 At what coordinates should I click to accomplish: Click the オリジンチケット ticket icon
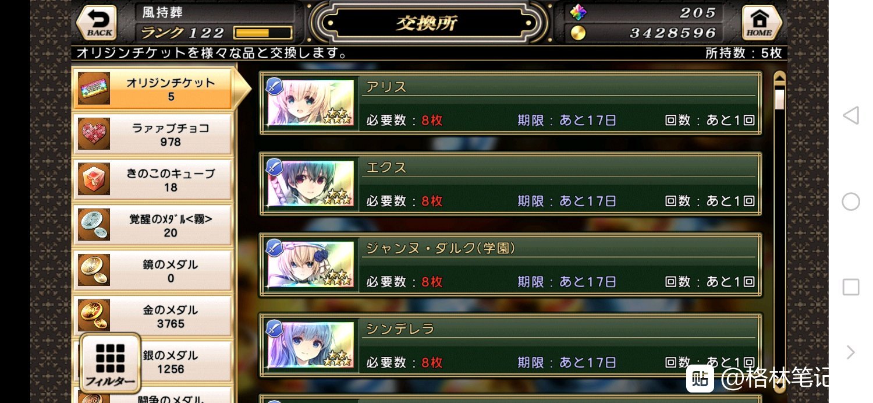pos(94,89)
